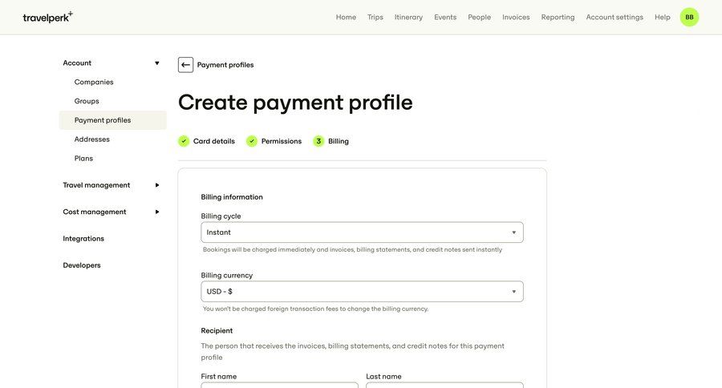Open the BB user avatar menu
Image resolution: width=722 pixels, height=388 pixels.
689,17
